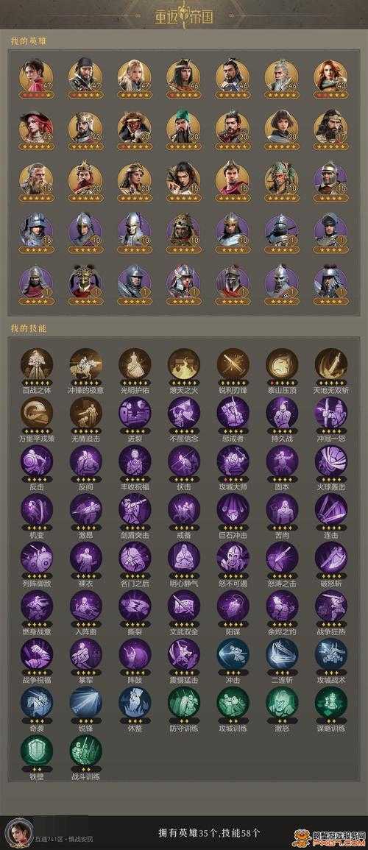The height and width of the screenshot is (850, 368).
Task: Select the 天地无双斩 skill icon
Action: (x=331, y=364)
